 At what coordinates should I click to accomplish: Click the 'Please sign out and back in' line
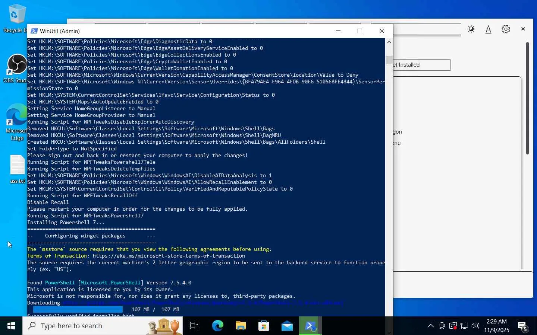(x=138, y=155)
